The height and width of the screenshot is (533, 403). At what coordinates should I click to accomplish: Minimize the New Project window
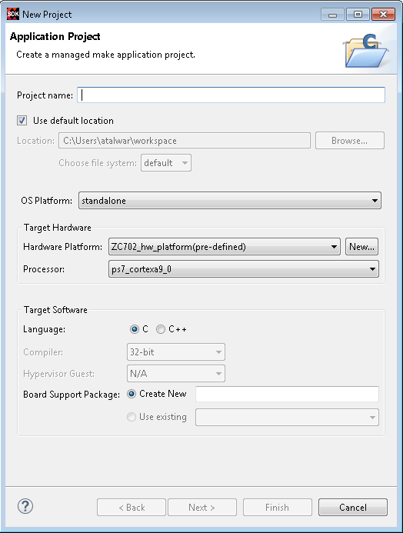(333, 15)
